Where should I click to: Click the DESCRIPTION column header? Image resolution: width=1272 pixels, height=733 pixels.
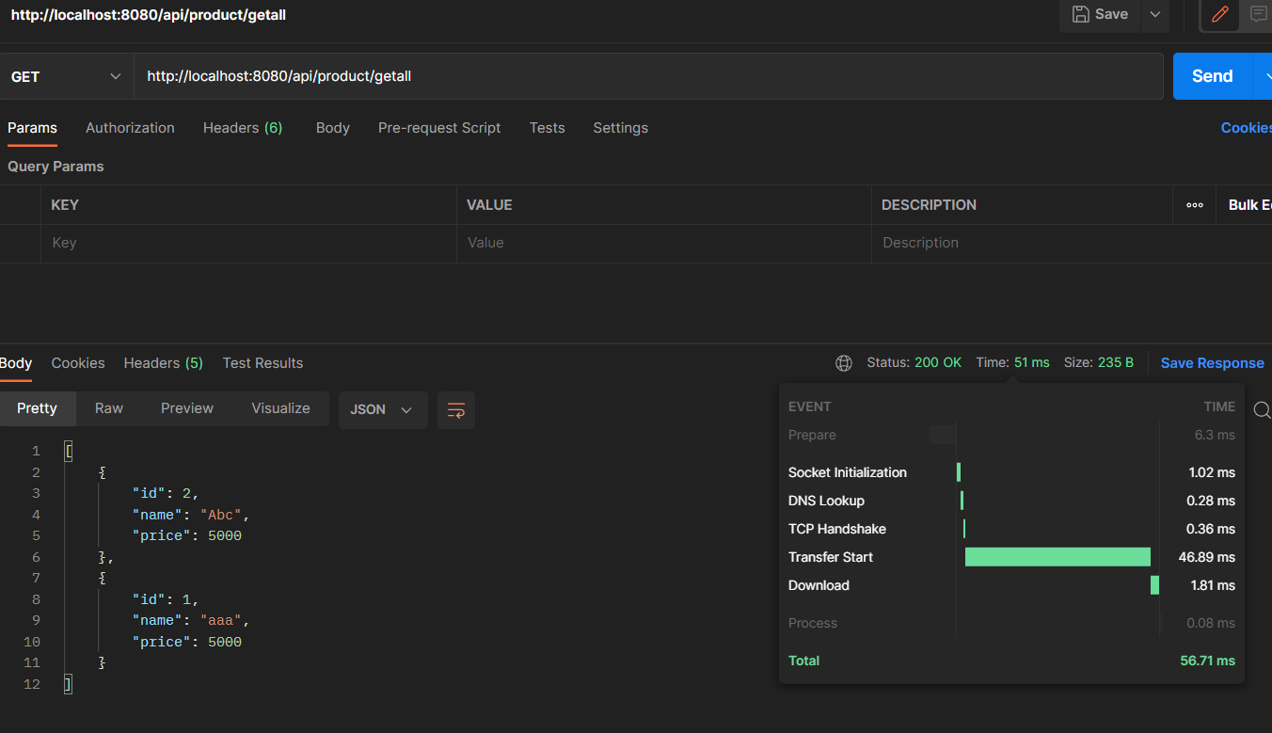(929, 205)
